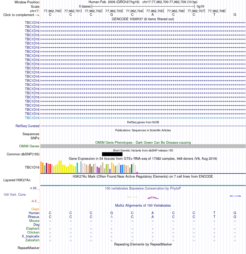Click the Dog alignment row label
Image resolution: width=246 pixels, height=254 pixels.
point(37,224)
